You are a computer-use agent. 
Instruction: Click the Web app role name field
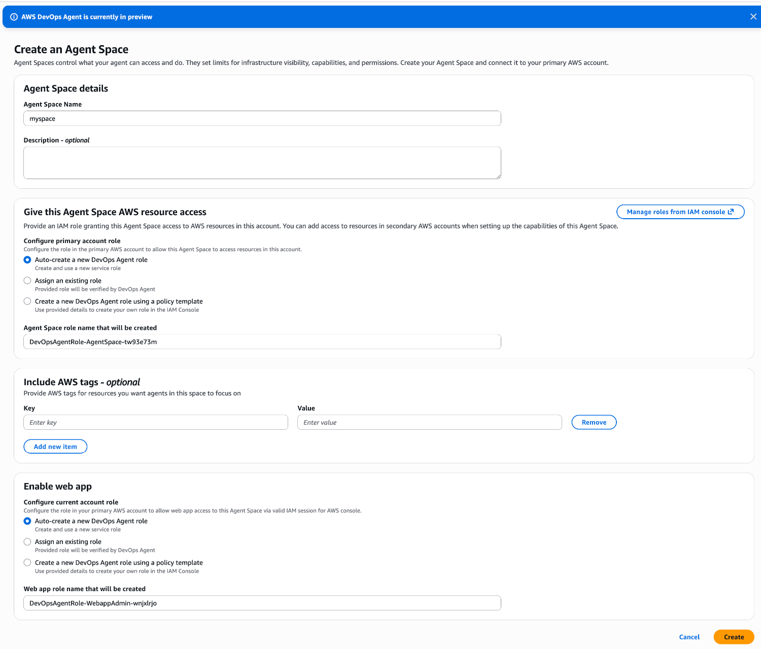[x=262, y=603]
